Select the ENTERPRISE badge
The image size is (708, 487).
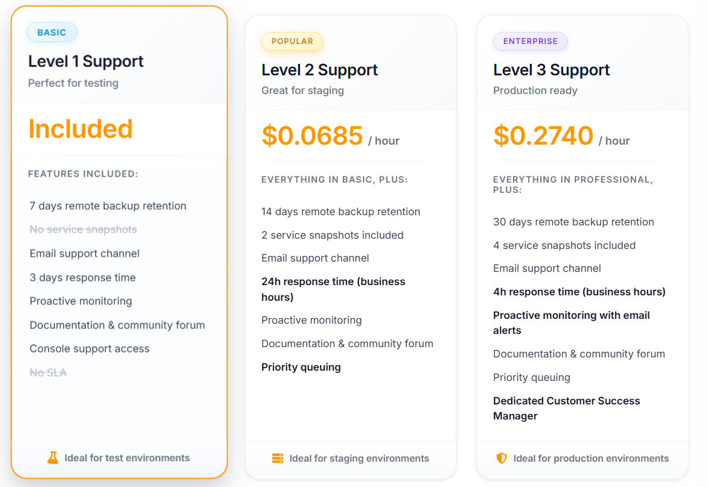click(x=531, y=42)
